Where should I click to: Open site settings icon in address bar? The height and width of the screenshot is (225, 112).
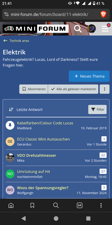[x=7, y=14]
